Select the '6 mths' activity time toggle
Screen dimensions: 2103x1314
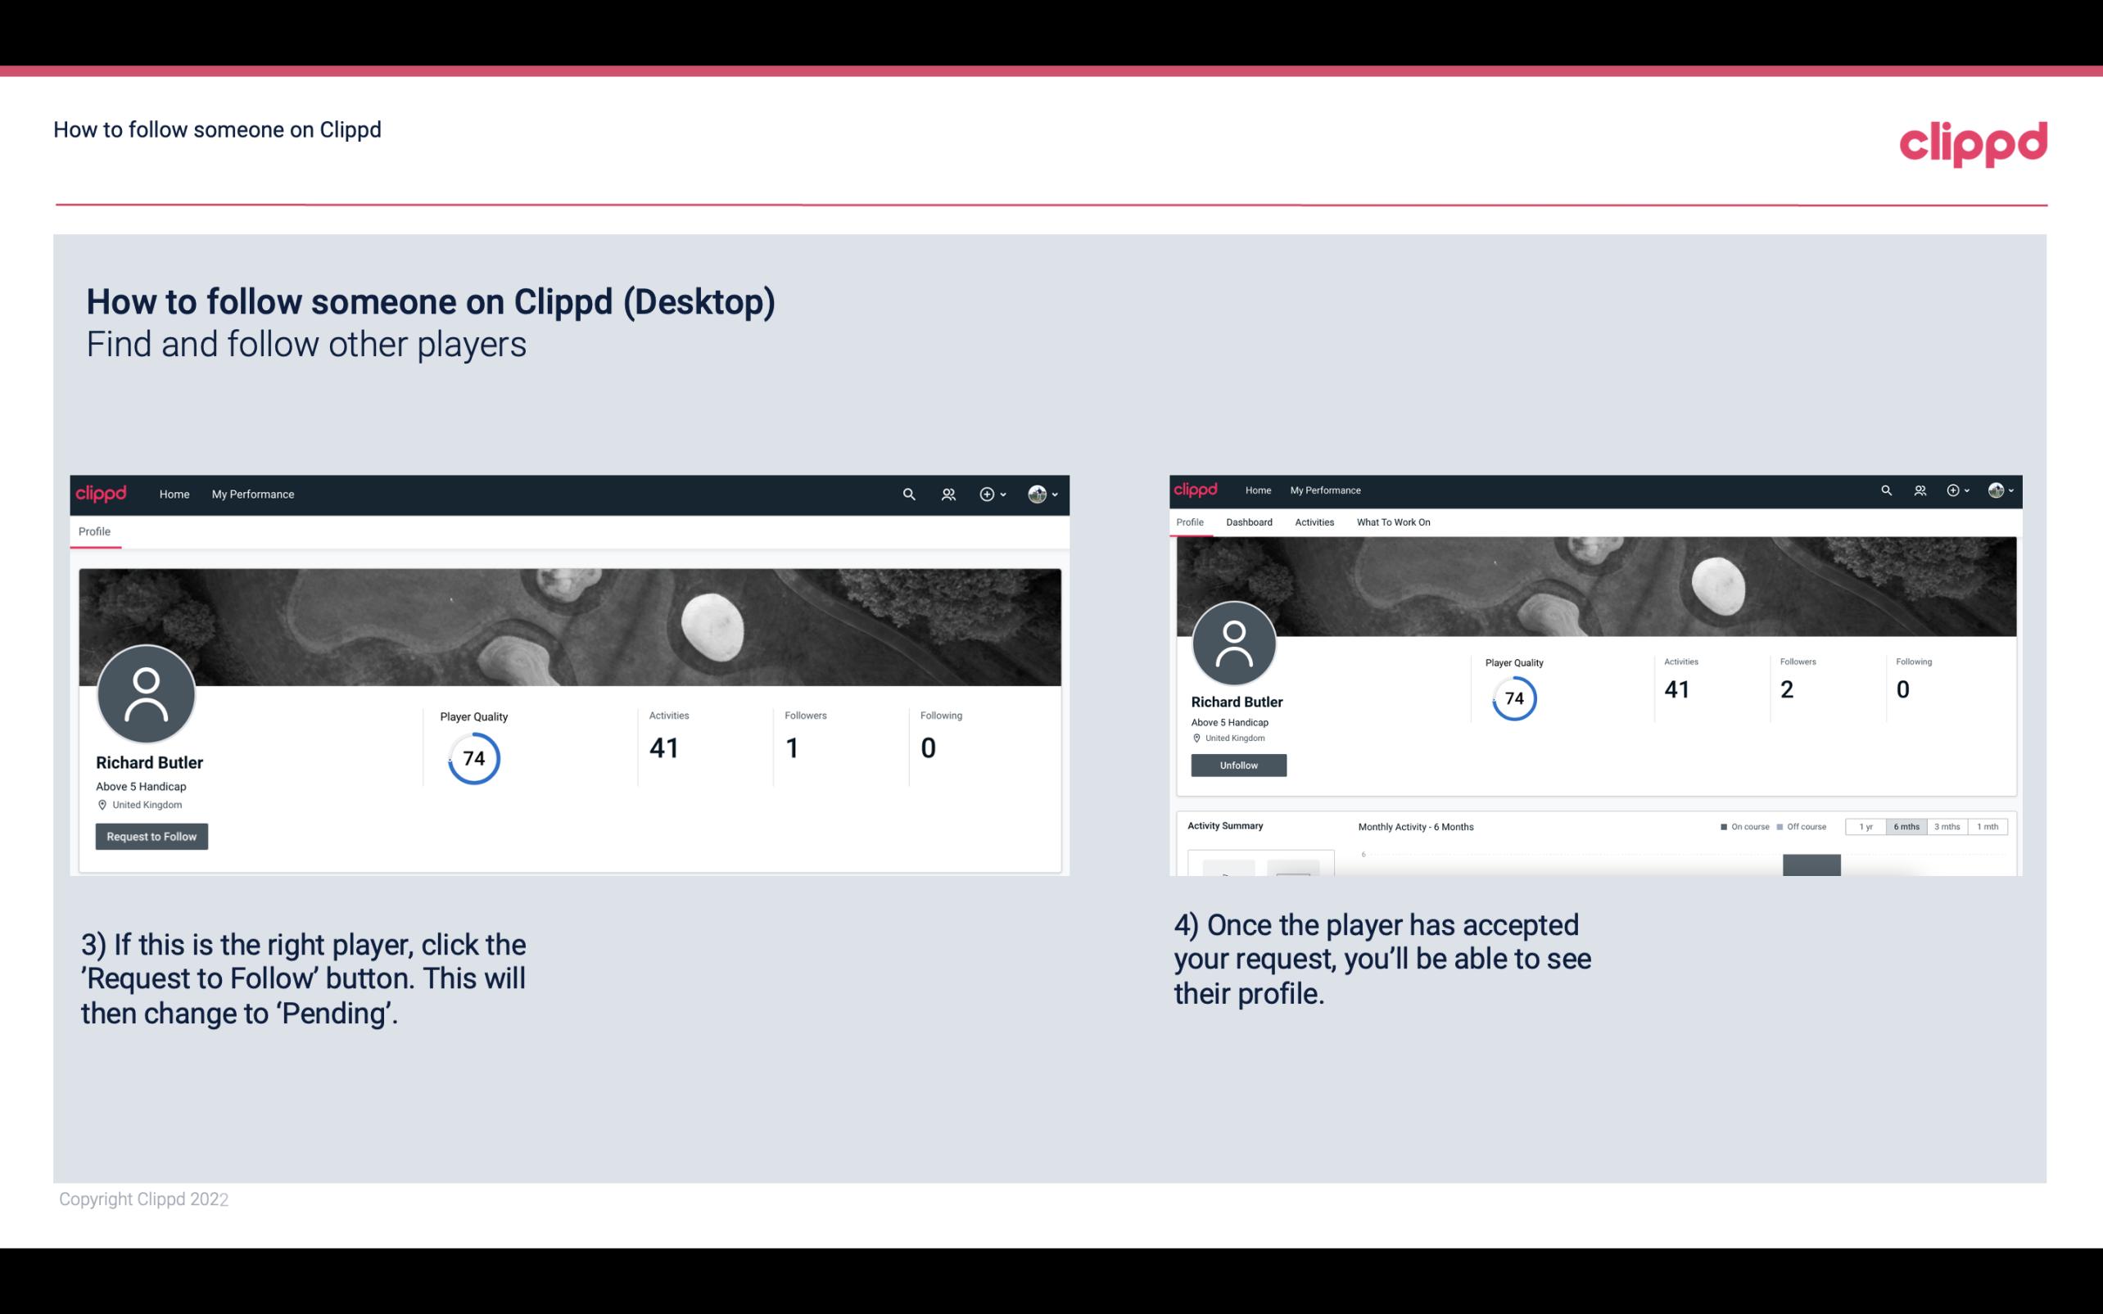pos(1905,825)
